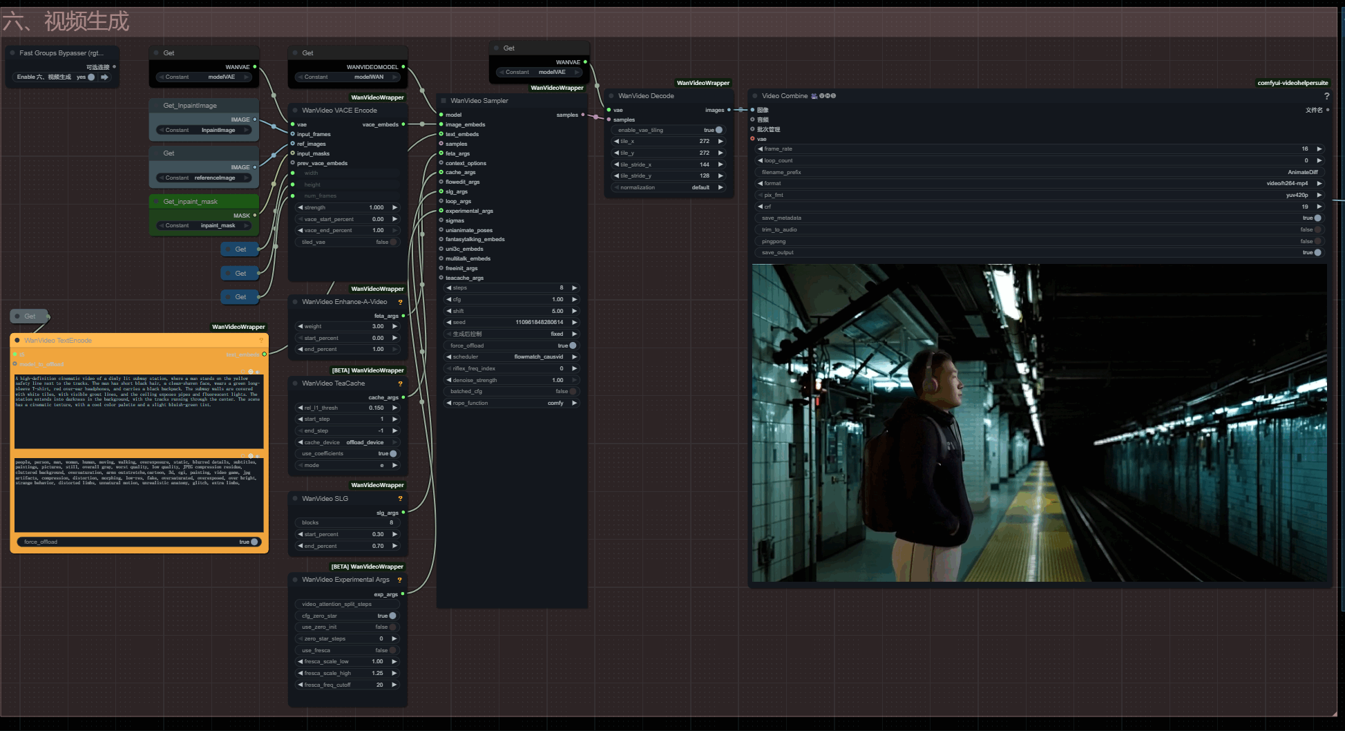Click the WanVideo Enhance-A-Video help icon
The height and width of the screenshot is (731, 1345).
(x=400, y=302)
